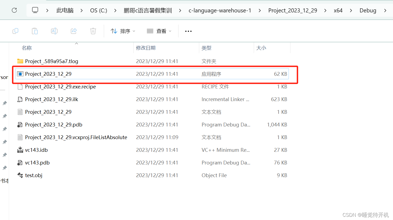
Task: Click the Delete trash icon in toolbar
Action: tap(93, 31)
